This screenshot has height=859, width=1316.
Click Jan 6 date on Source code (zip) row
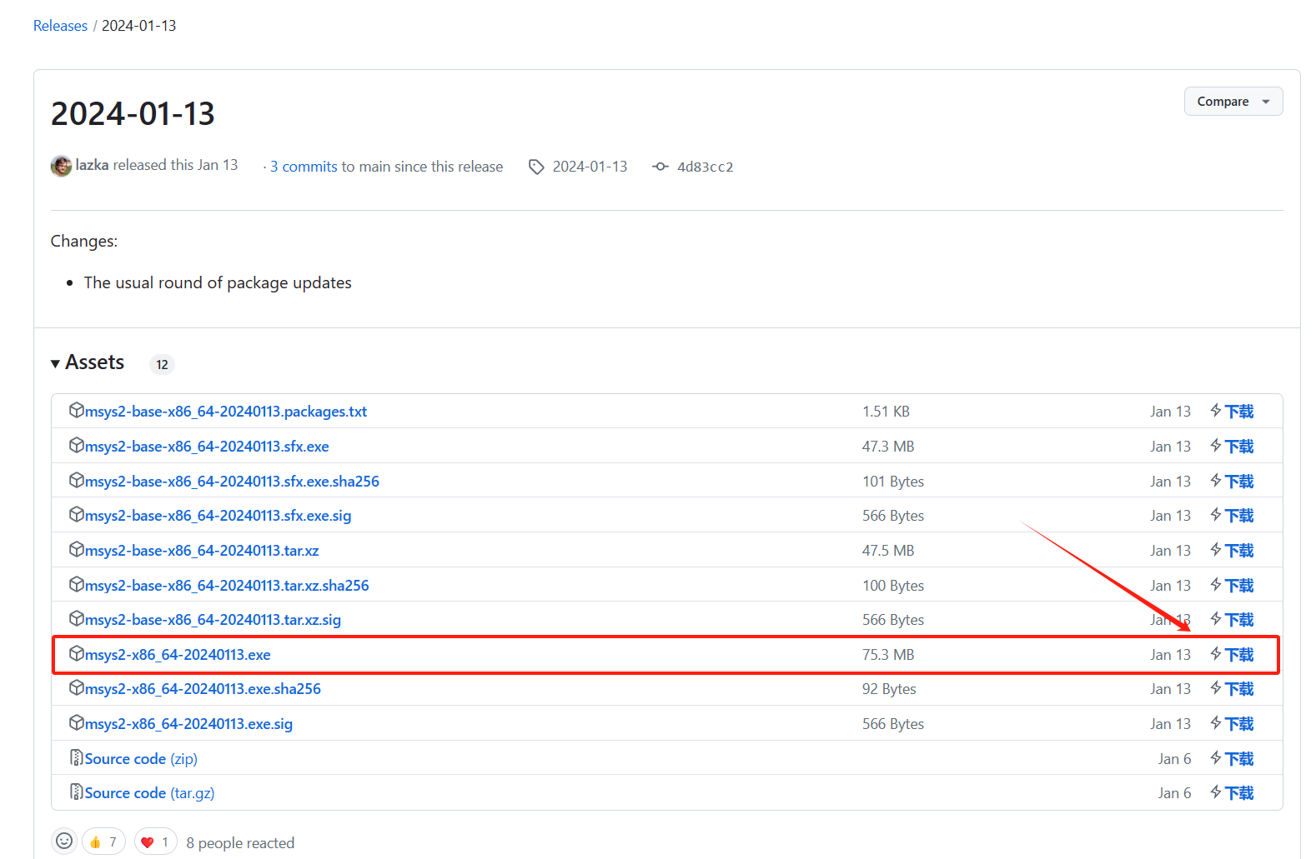coord(1174,759)
